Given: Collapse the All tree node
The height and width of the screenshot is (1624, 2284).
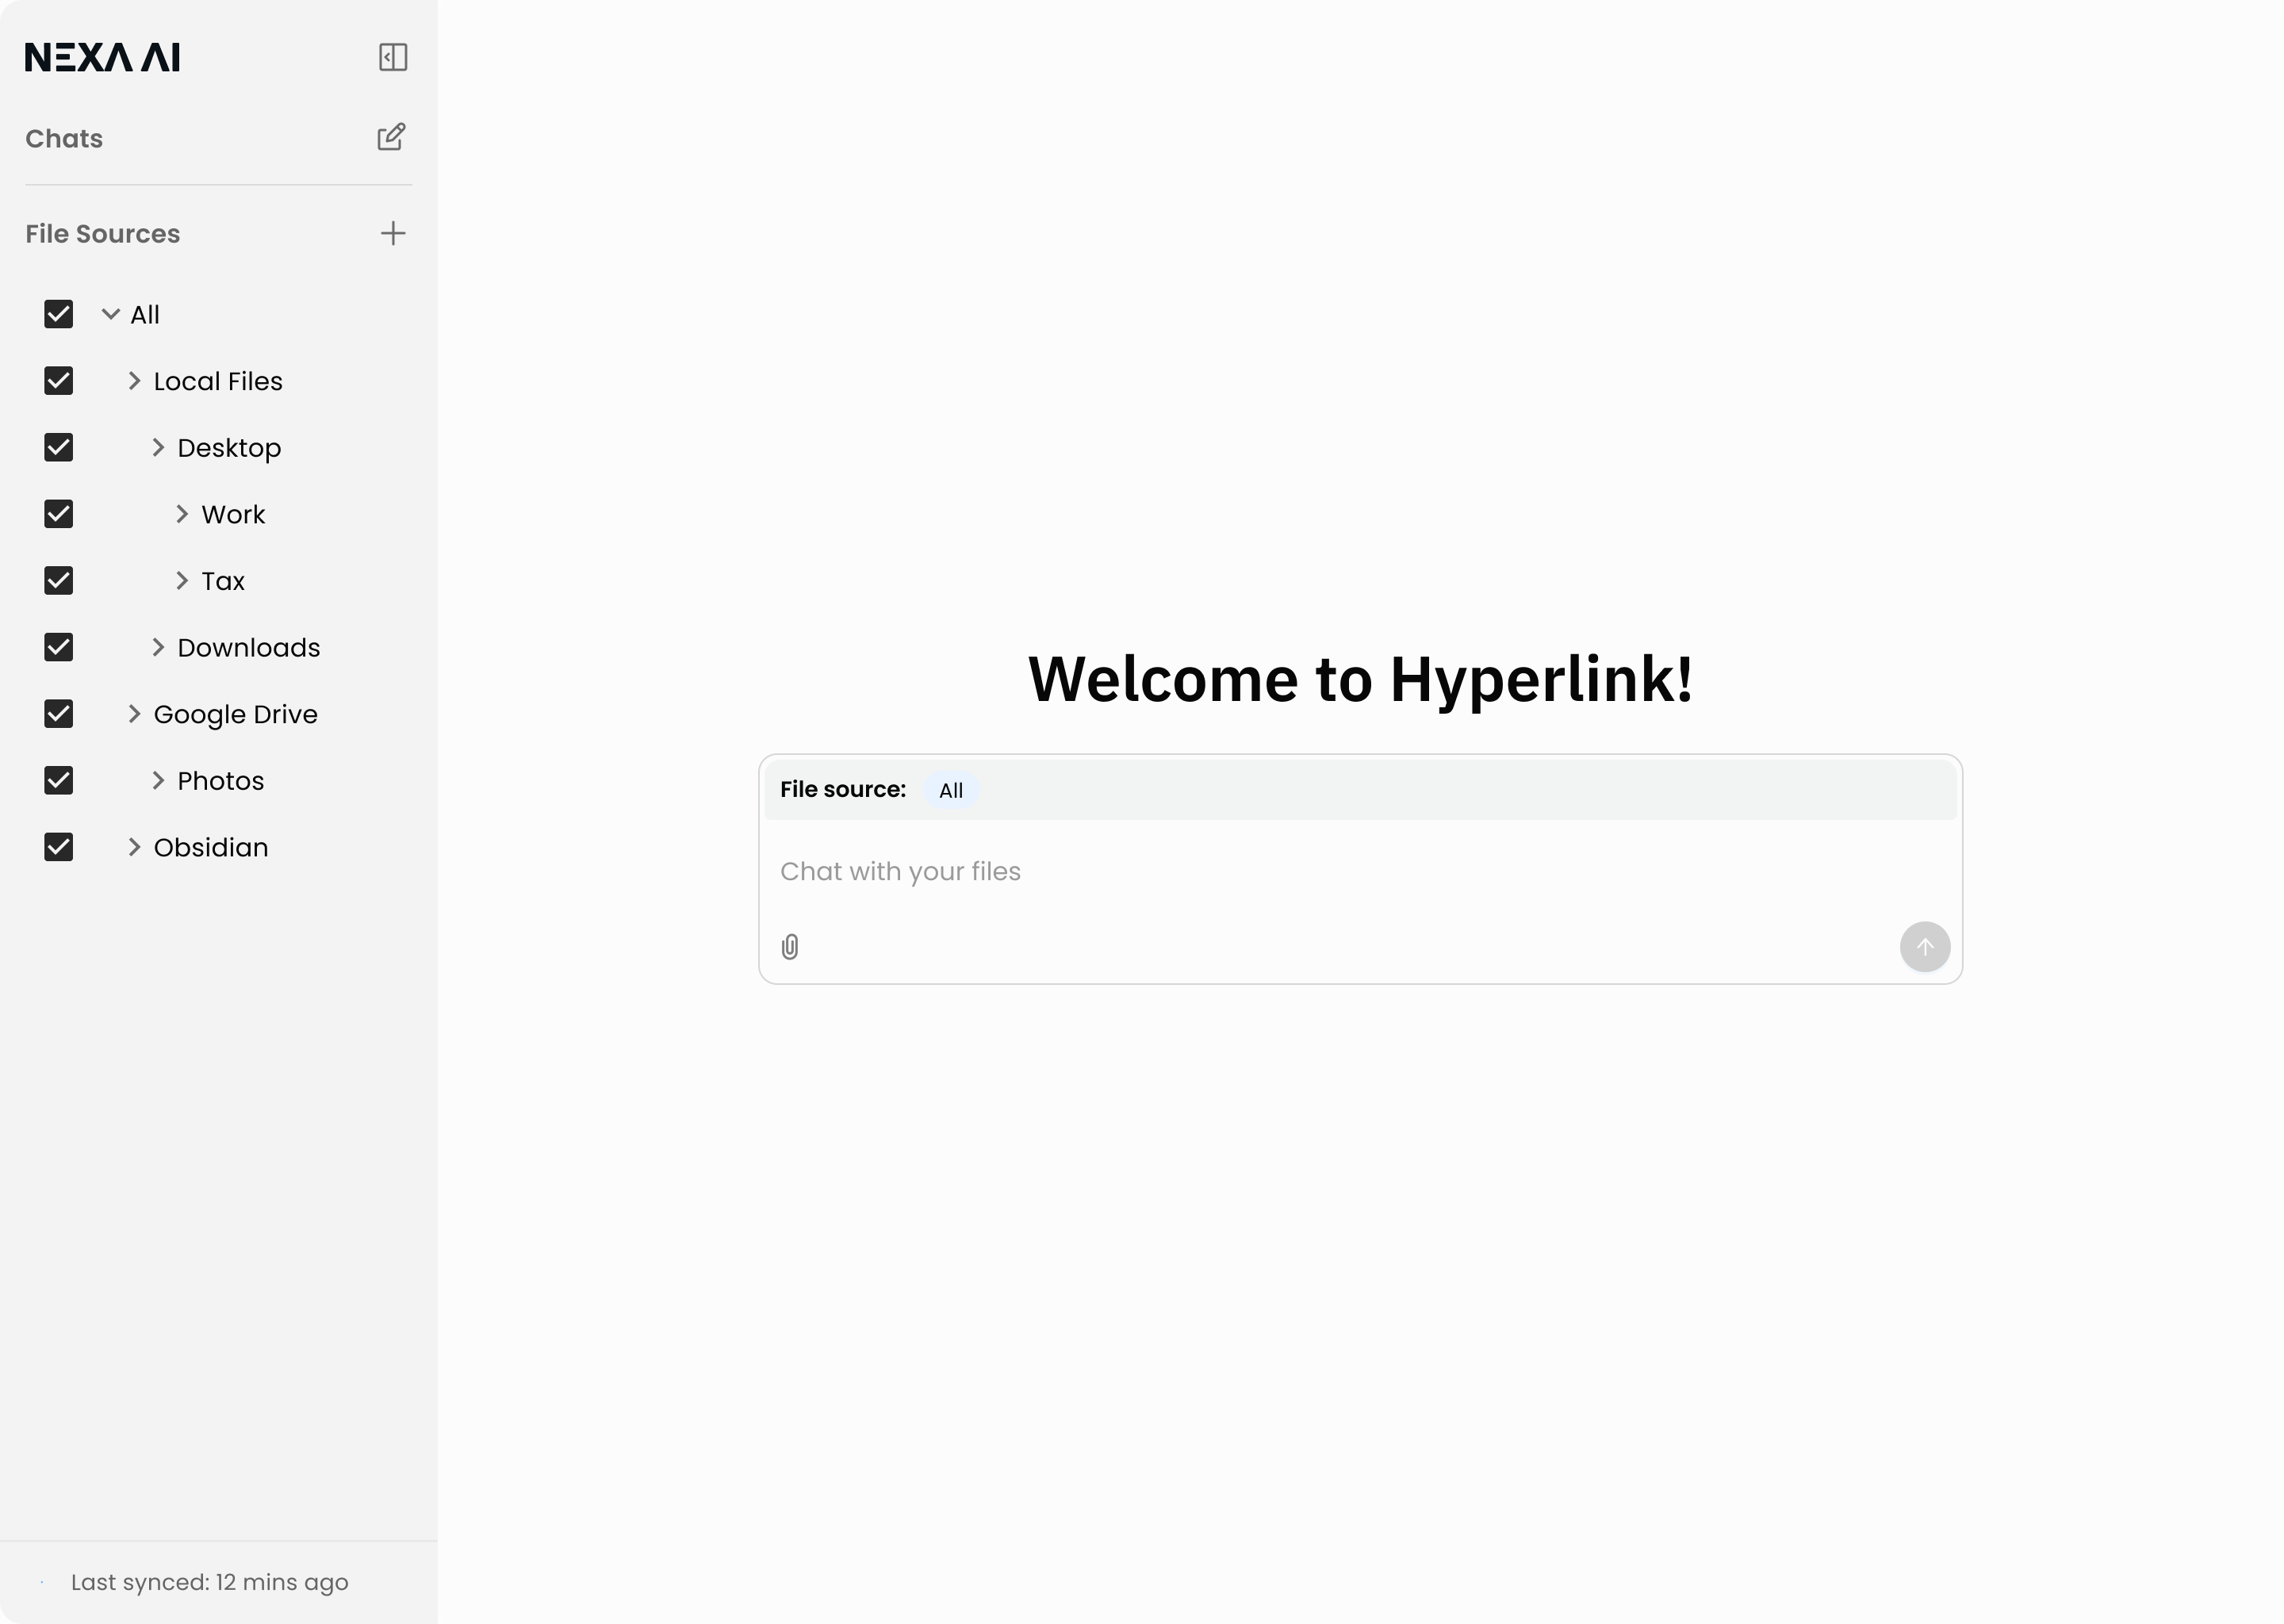Looking at the screenshot, I should pos(111,314).
